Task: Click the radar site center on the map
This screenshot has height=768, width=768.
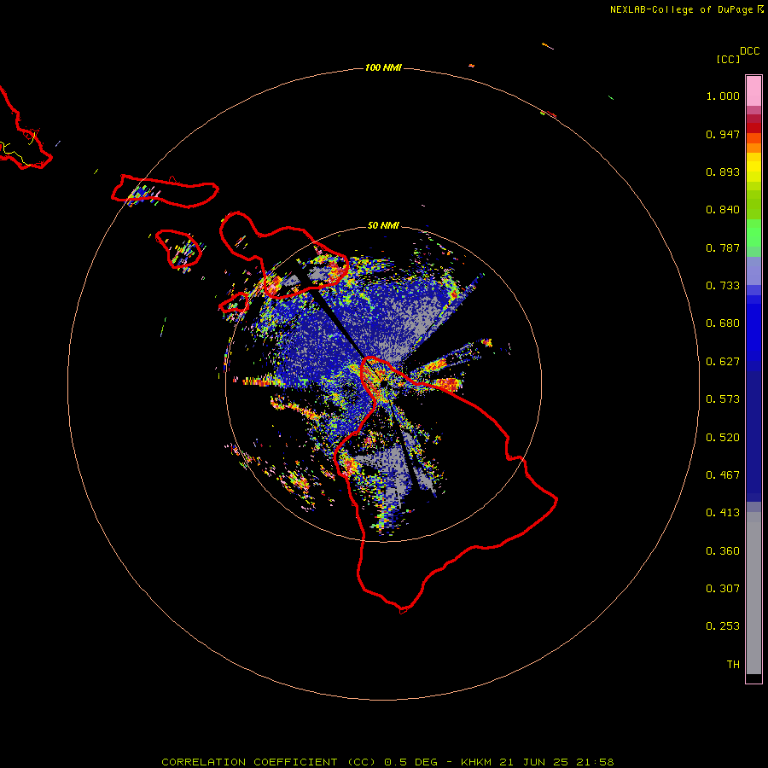Action: tap(383, 383)
